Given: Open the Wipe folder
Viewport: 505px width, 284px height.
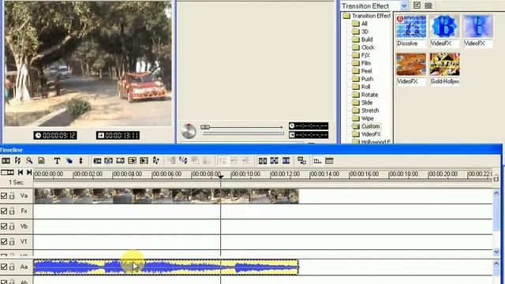Looking at the screenshot, I should (x=363, y=118).
